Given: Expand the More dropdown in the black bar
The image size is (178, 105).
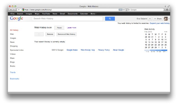Looking at the screenshot, I should [93, 14].
